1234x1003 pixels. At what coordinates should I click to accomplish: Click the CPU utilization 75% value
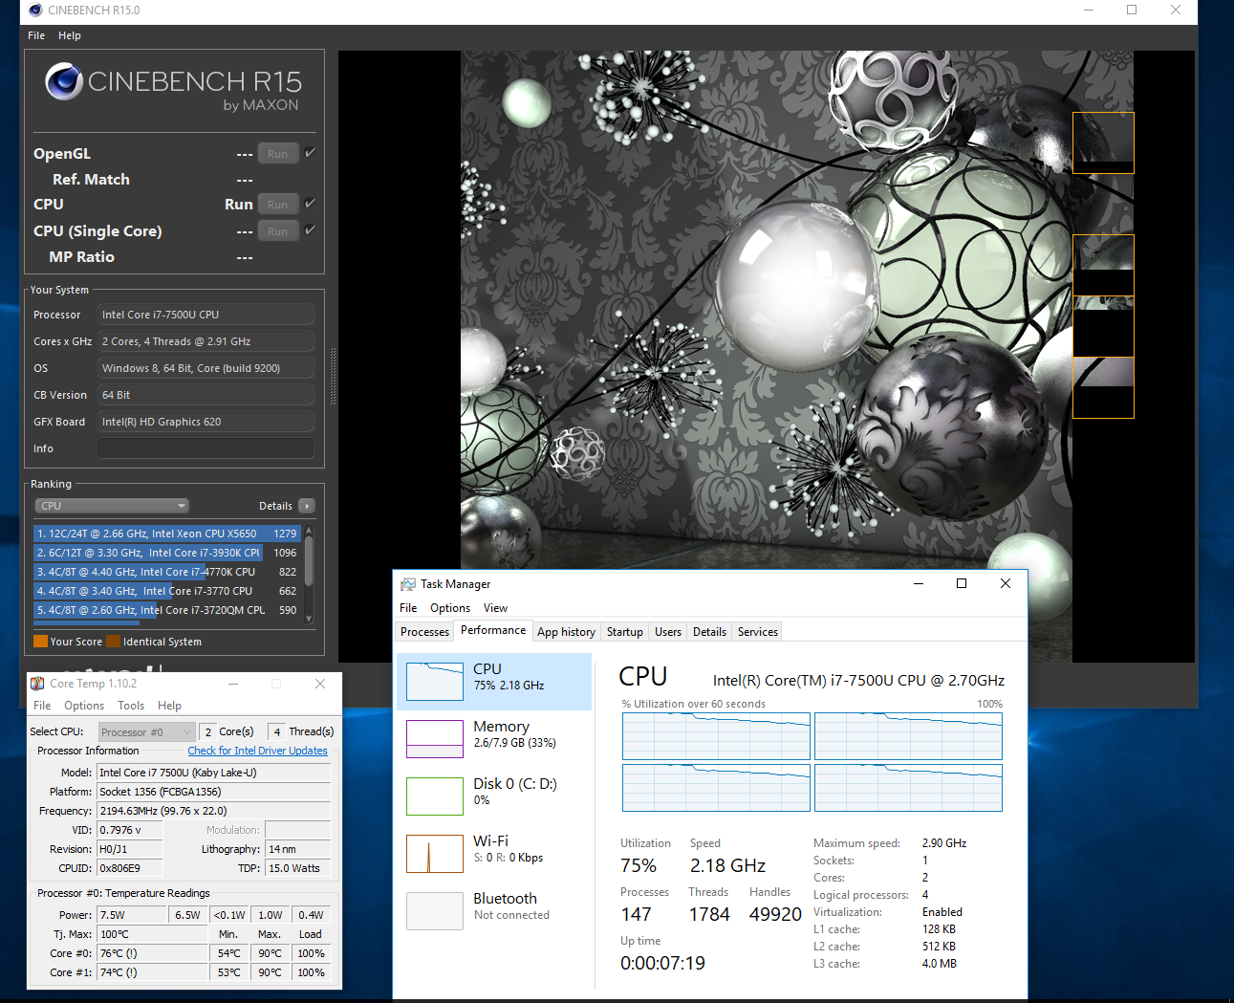pos(639,865)
